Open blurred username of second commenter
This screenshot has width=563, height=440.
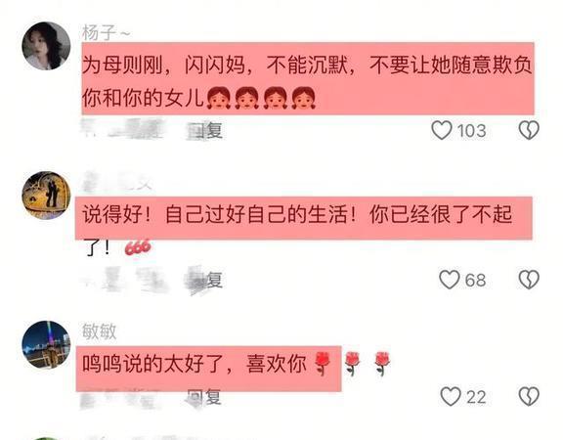tap(117, 182)
